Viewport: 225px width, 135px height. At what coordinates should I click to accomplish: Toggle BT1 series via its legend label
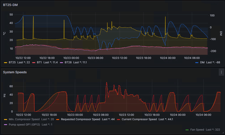click(x=39, y=62)
